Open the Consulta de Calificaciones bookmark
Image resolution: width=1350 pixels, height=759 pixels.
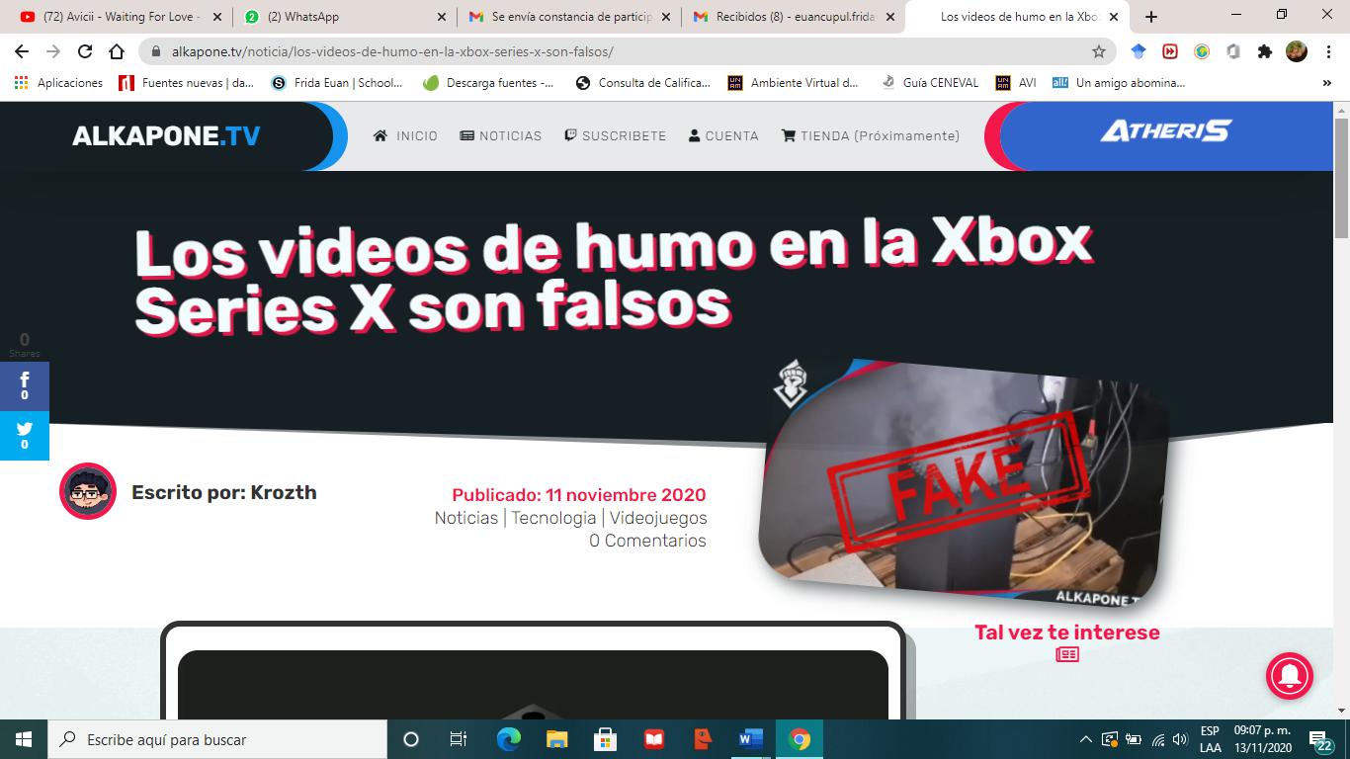click(x=642, y=83)
